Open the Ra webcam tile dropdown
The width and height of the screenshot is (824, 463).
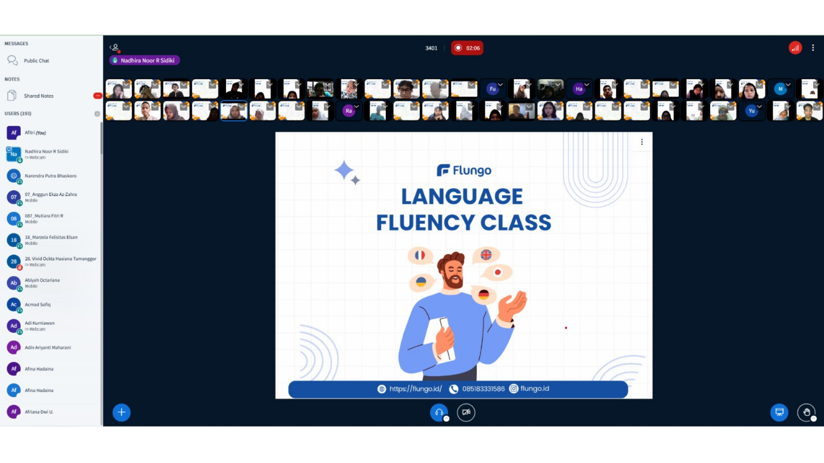tap(356, 106)
